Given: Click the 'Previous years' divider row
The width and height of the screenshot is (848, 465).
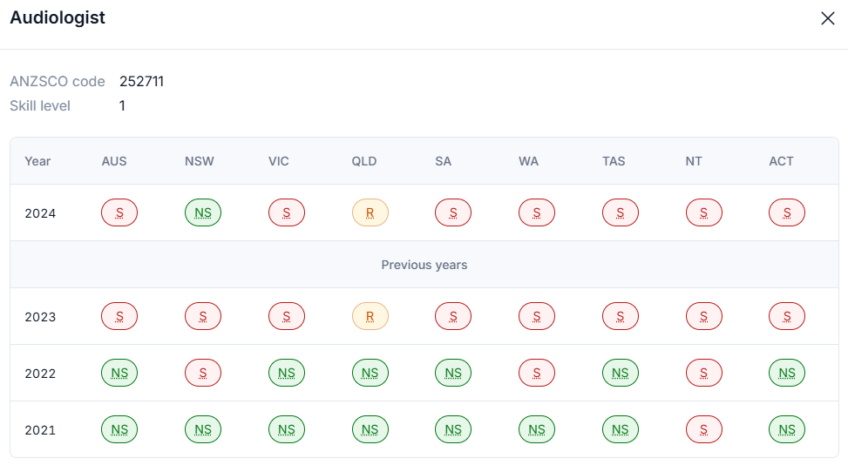Looking at the screenshot, I should pos(424,265).
